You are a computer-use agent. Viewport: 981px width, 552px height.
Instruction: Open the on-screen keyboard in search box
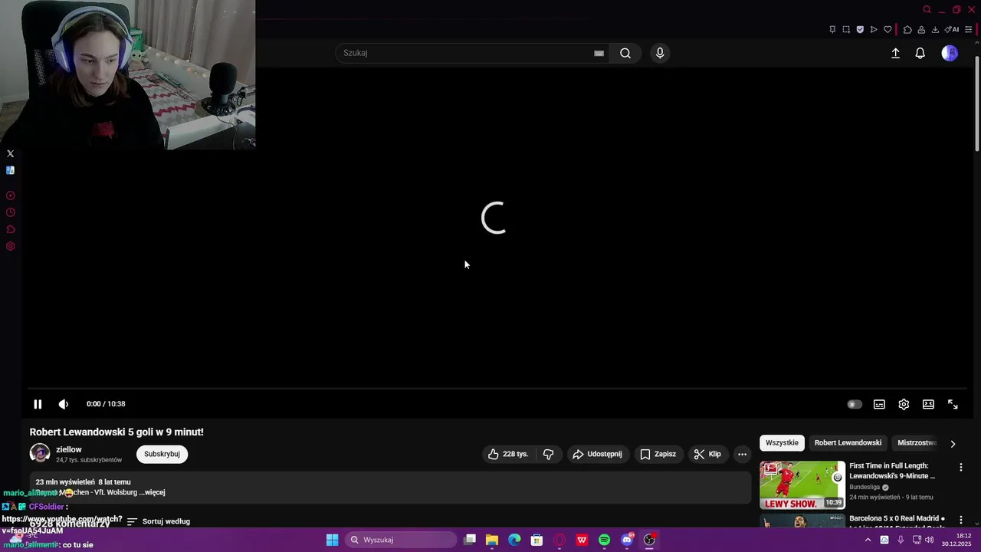click(x=599, y=53)
